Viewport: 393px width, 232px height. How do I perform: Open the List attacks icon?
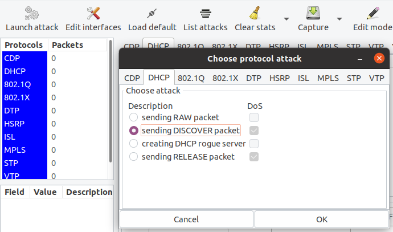(206, 13)
